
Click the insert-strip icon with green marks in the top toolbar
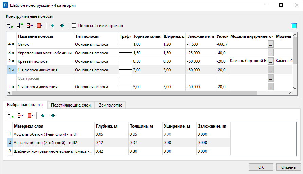point(20,26)
